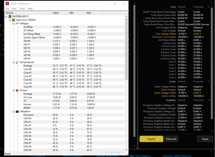
Task: Click the Ready status bar text
Action: tap(8, 154)
